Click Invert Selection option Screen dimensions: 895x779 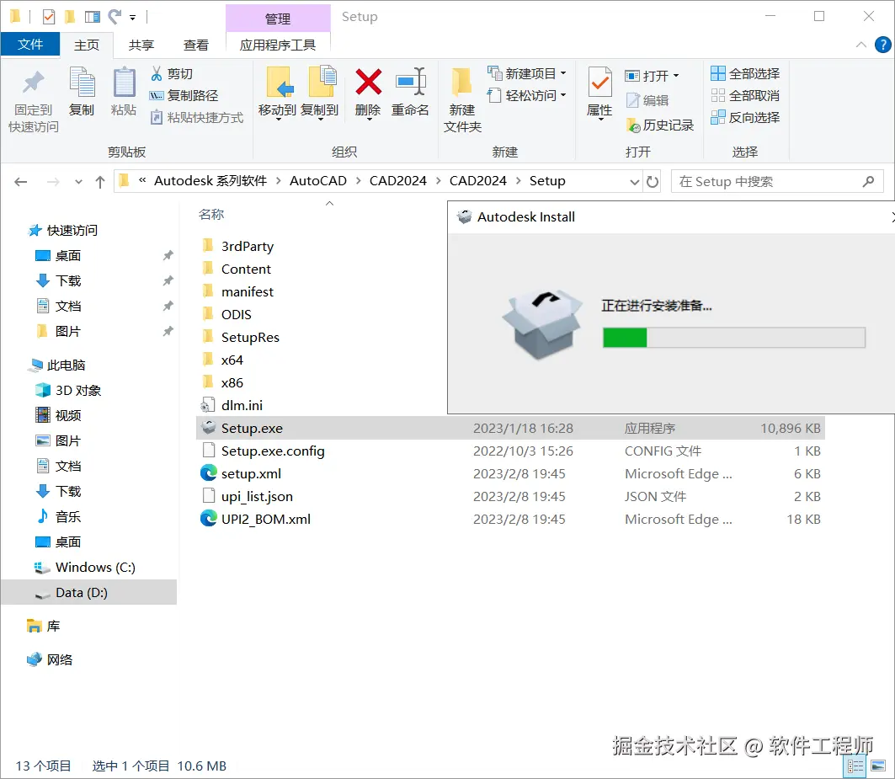pos(745,118)
